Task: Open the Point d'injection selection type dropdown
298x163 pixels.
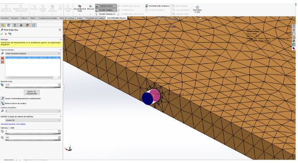Action: (33, 54)
